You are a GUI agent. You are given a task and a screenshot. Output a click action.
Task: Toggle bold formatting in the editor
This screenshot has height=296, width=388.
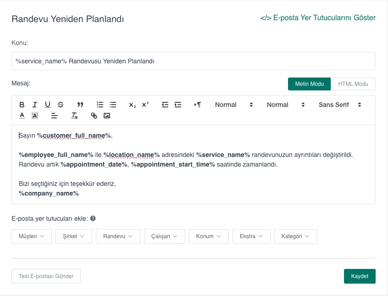click(x=22, y=105)
